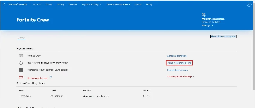
Task: Click billing date 12/28/2020
Action: [25, 96]
